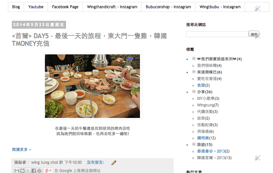273x173 pixels.
Task: Open the Youtube tab
Action: (36, 7)
